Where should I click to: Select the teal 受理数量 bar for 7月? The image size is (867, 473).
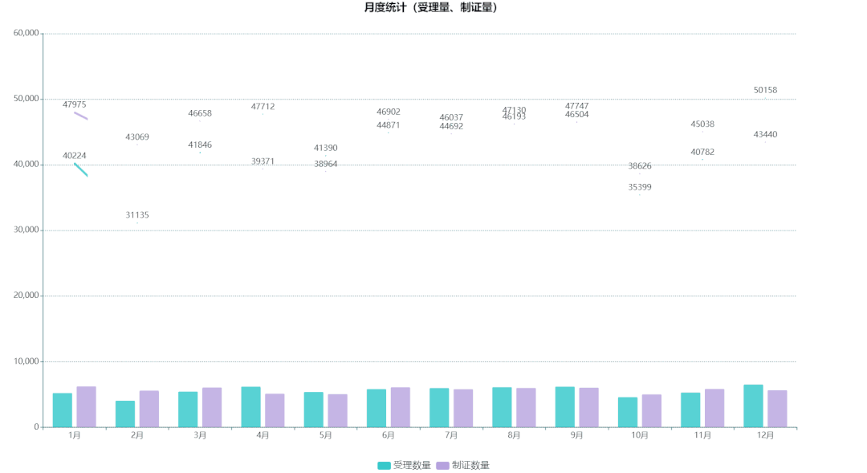pyautogui.click(x=439, y=408)
